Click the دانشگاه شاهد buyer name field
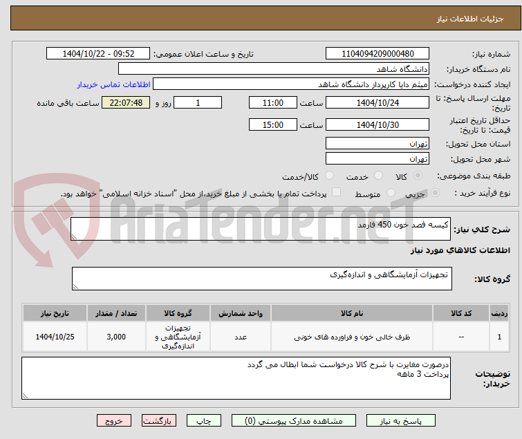This screenshot has width=522, height=439. pos(274,69)
